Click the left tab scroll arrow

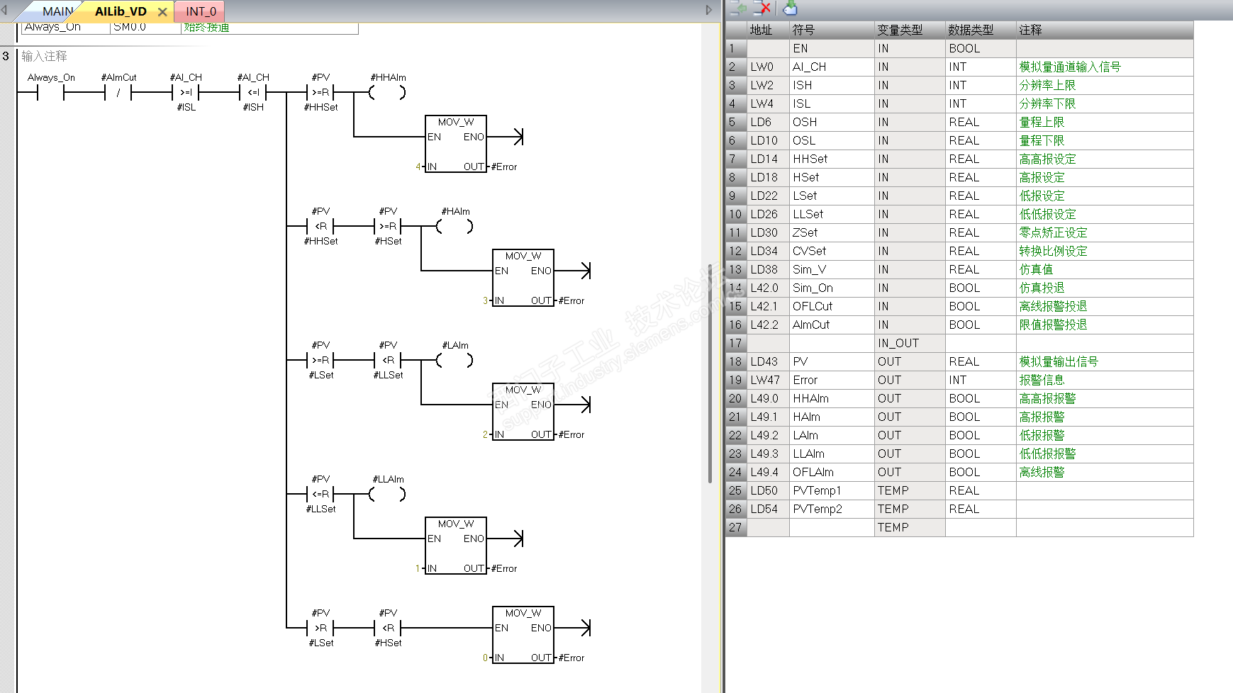(4, 11)
